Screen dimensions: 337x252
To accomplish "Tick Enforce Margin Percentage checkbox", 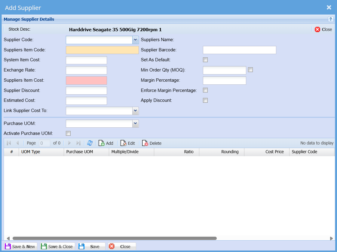I will click(x=205, y=90).
